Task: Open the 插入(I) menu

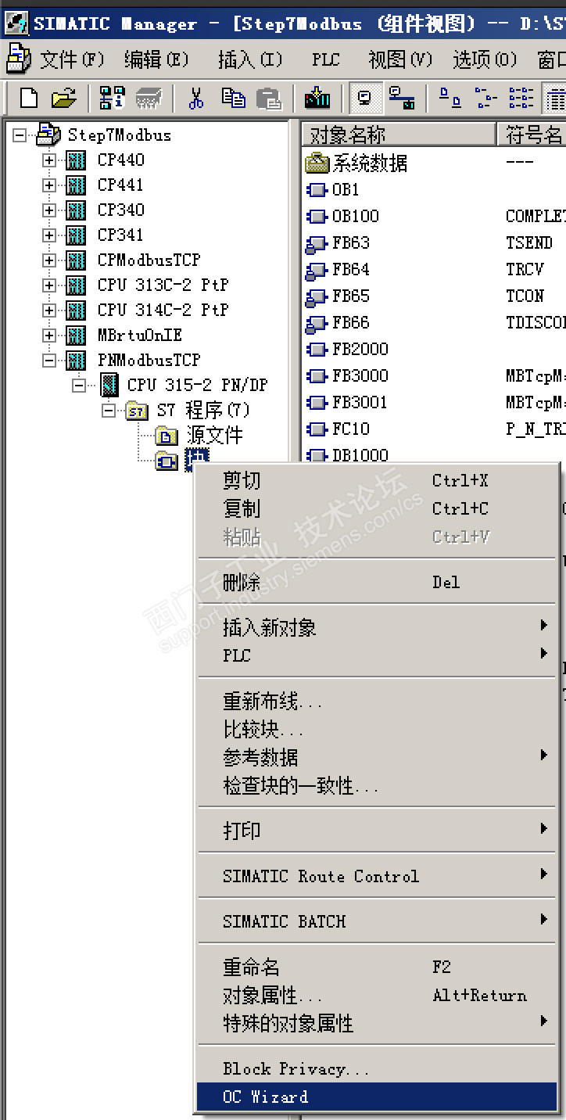Action: click(x=250, y=59)
